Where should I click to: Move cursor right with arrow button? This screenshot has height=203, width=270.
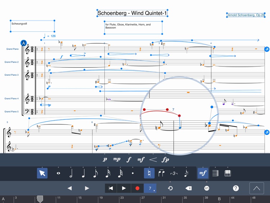coord(87,188)
